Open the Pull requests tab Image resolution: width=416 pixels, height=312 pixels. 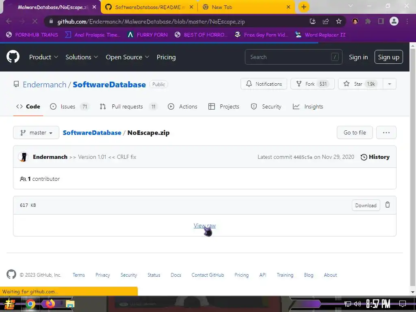pos(128,106)
